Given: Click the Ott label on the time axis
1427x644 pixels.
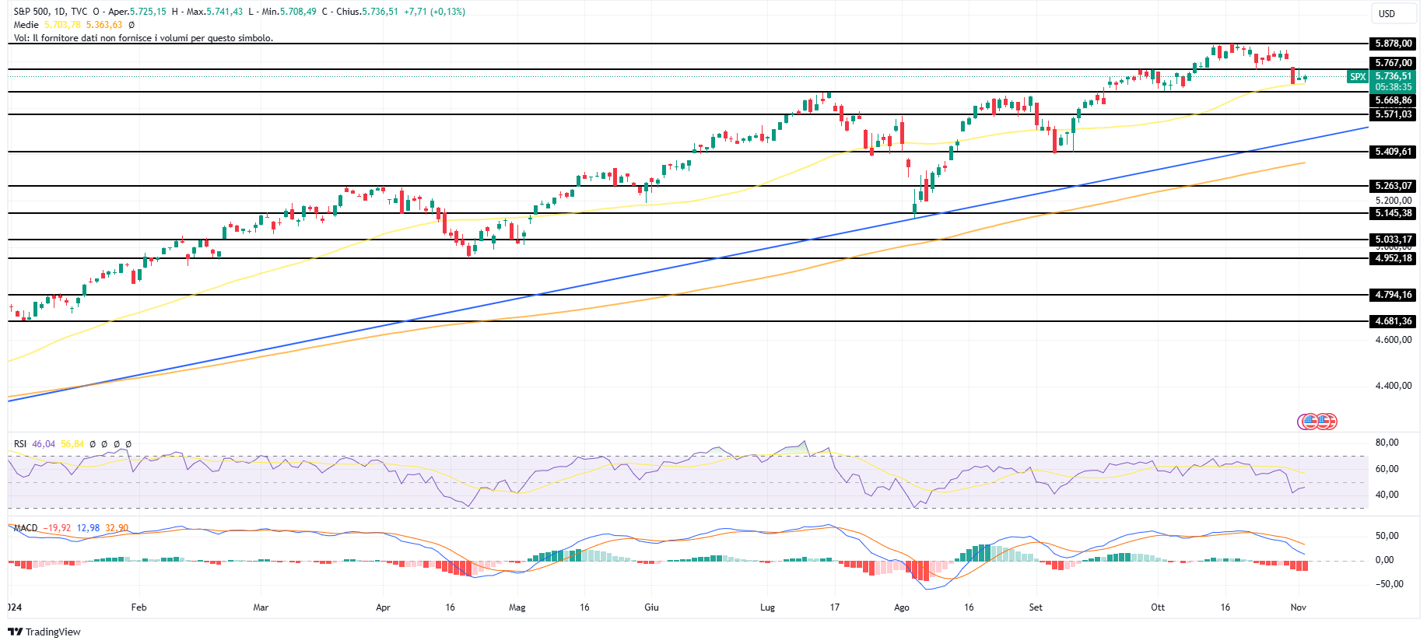Looking at the screenshot, I should 1158,607.
